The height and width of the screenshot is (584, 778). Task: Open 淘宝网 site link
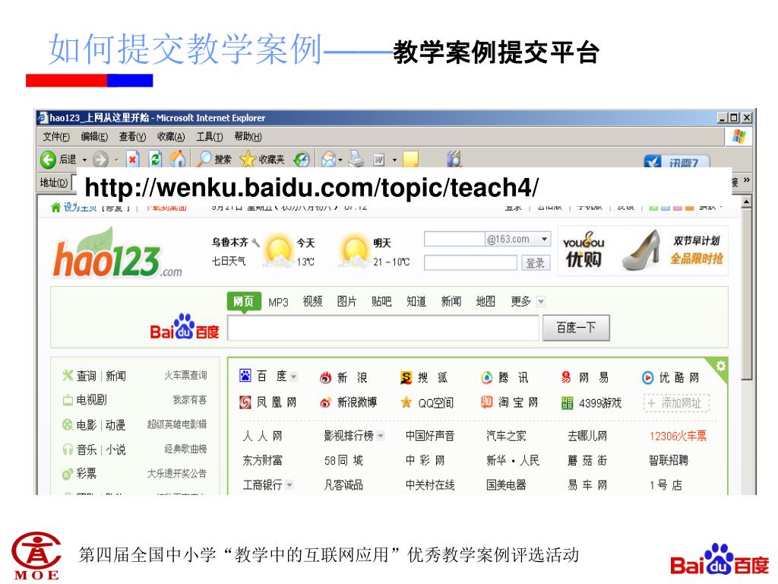click(x=510, y=402)
